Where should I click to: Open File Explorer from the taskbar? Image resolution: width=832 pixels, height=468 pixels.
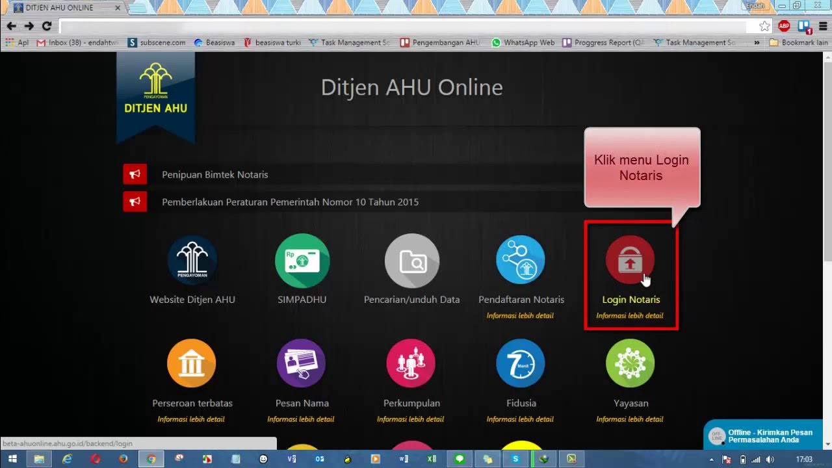(39, 459)
